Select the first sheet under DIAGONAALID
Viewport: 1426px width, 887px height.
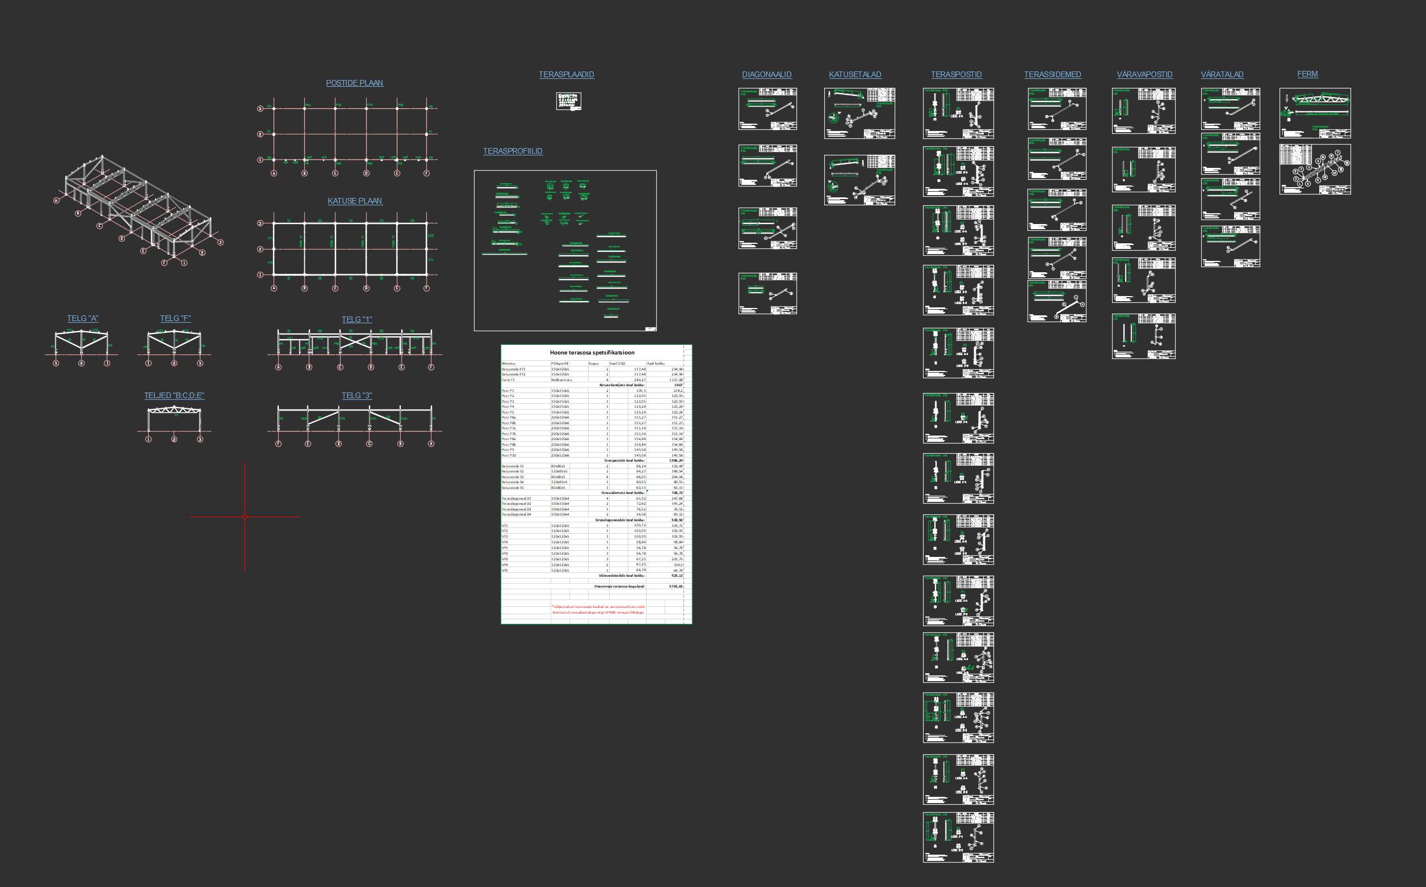point(767,109)
